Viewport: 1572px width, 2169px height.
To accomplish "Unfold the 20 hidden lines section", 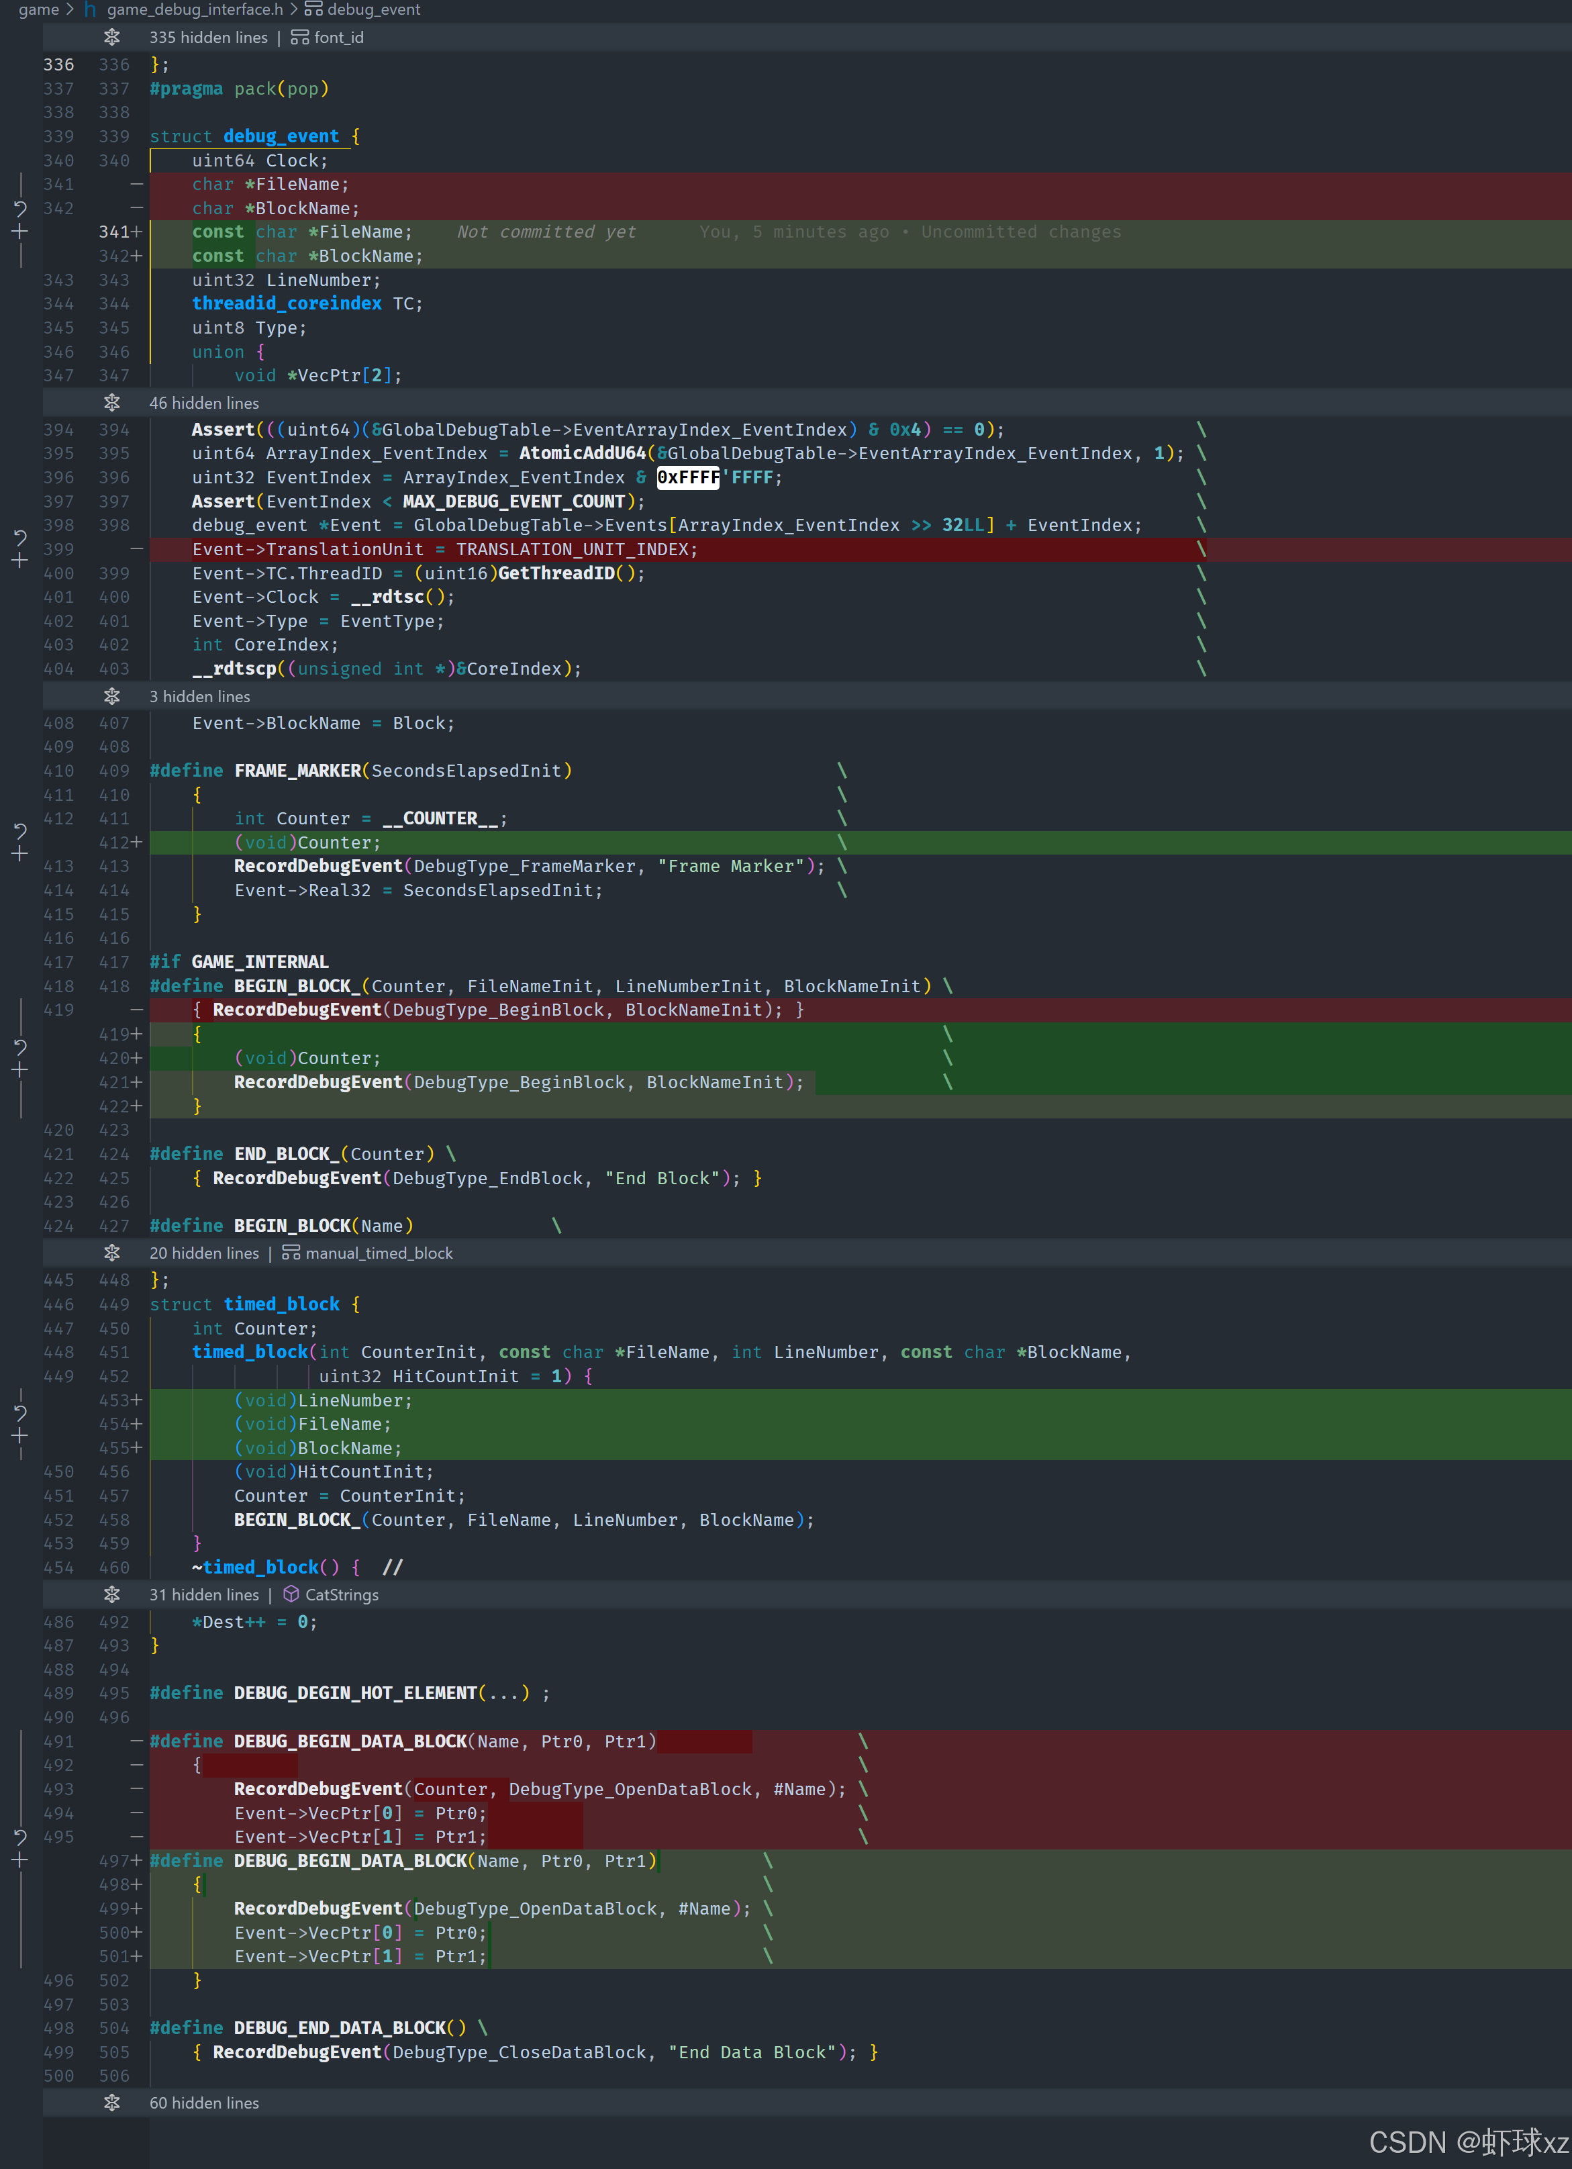I will click(112, 1253).
